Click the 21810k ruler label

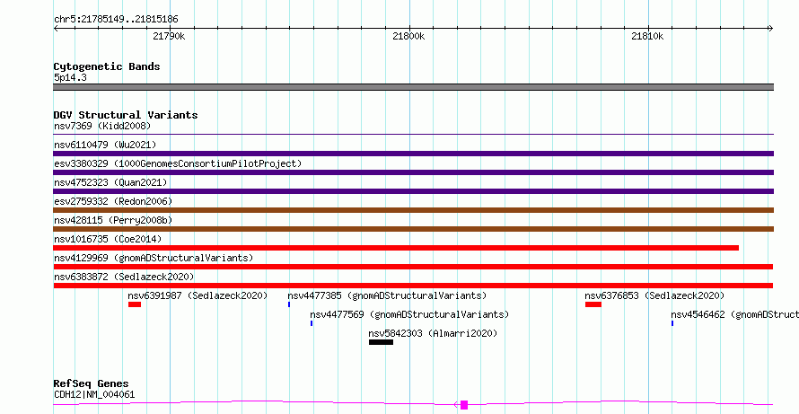647,36
